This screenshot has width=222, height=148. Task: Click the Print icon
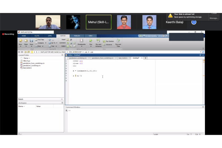pos(36,46)
